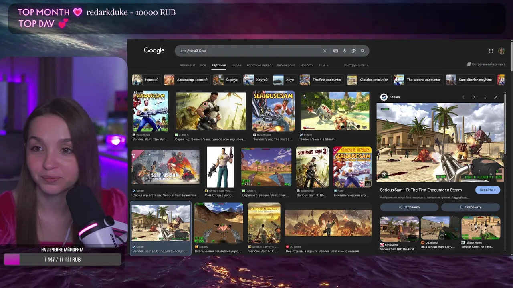This screenshot has width=513, height=288.
Task: Close the image preview panel
Action: (x=496, y=97)
